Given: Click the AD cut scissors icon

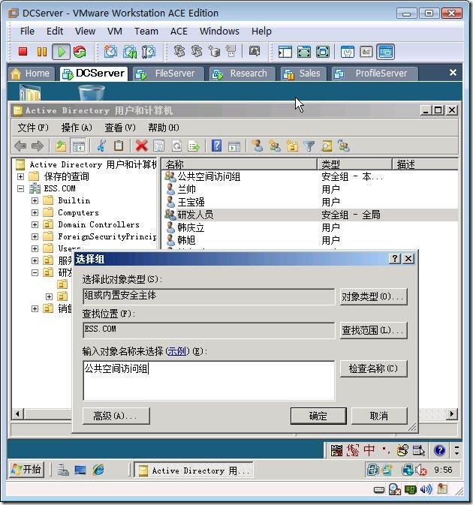Looking at the screenshot, I should pos(101,146).
